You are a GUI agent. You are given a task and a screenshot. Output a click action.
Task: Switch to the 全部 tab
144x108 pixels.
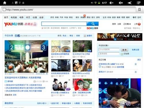(41, 18)
